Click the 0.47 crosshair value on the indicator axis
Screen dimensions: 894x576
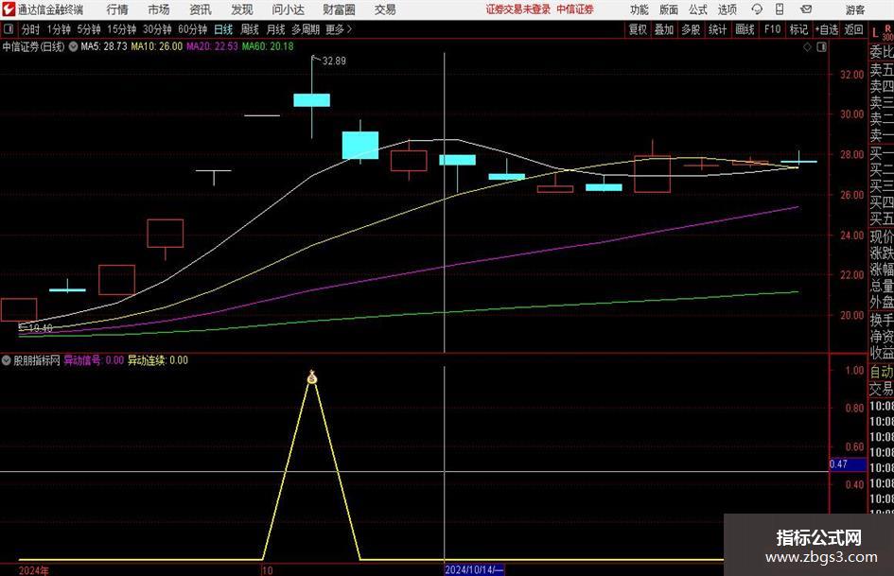[x=848, y=464]
